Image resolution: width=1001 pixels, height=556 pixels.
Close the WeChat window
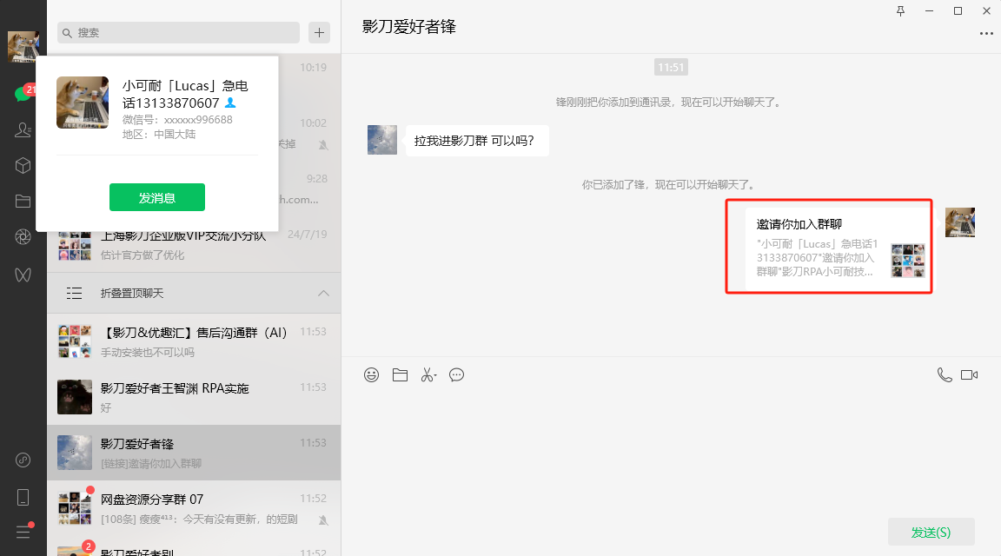[x=986, y=10]
